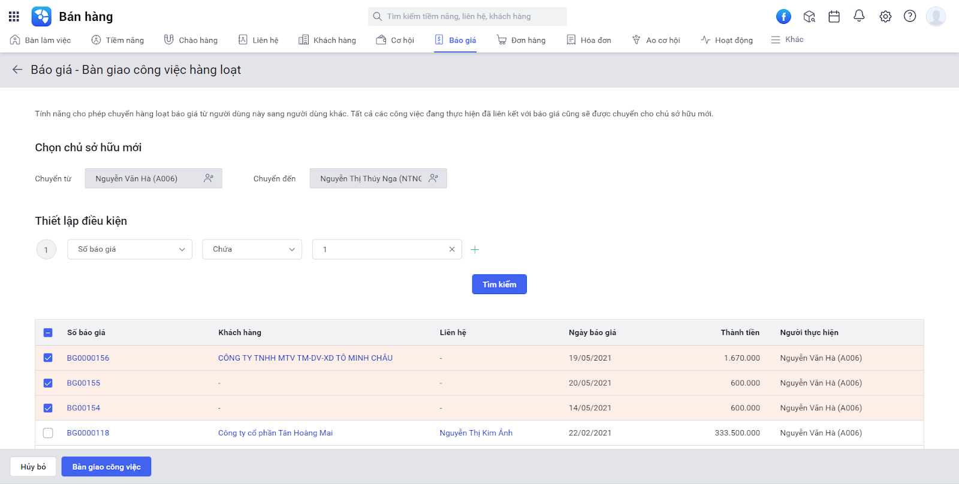This screenshot has height=484, width=959.
Task: Click the Chào hàng icon
Action: click(169, 40)
